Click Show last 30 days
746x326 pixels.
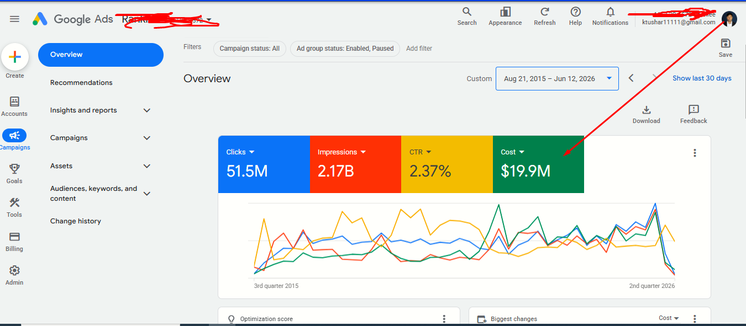(x=702, y=78)
